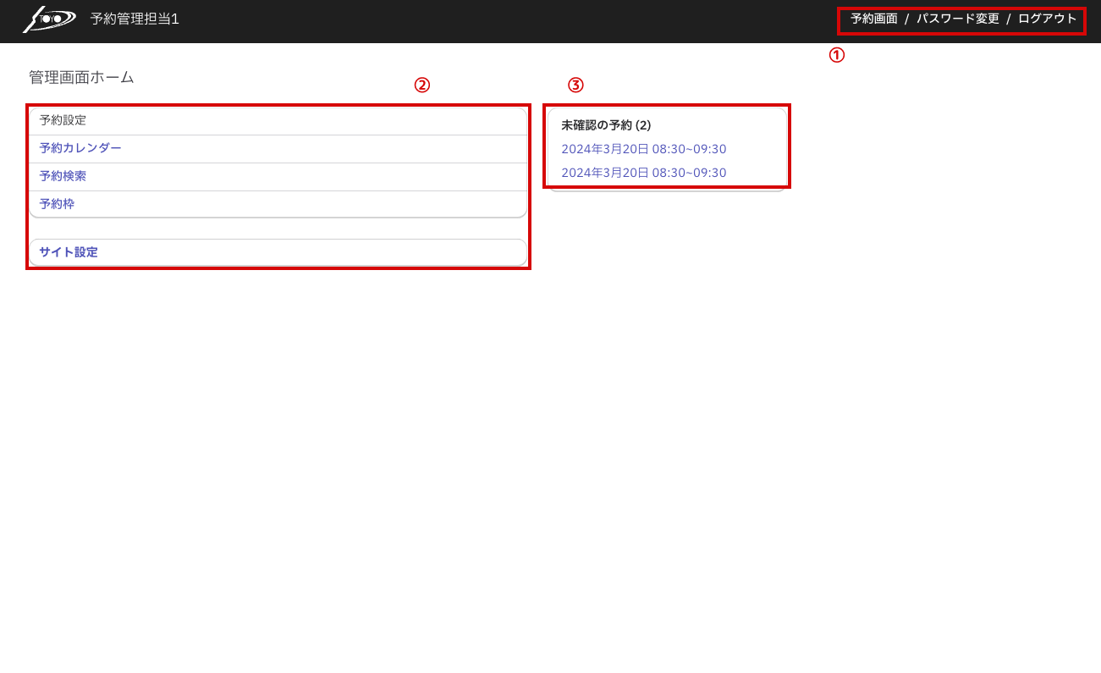The image size is (1101, 673).
Task: Go to 予約検索
Action: (x=63, y=176)
